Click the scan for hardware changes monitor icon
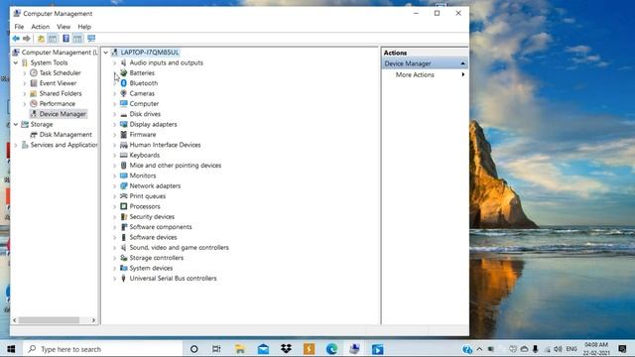The width and height of the screenshot is (635, 357). point(91,39)
